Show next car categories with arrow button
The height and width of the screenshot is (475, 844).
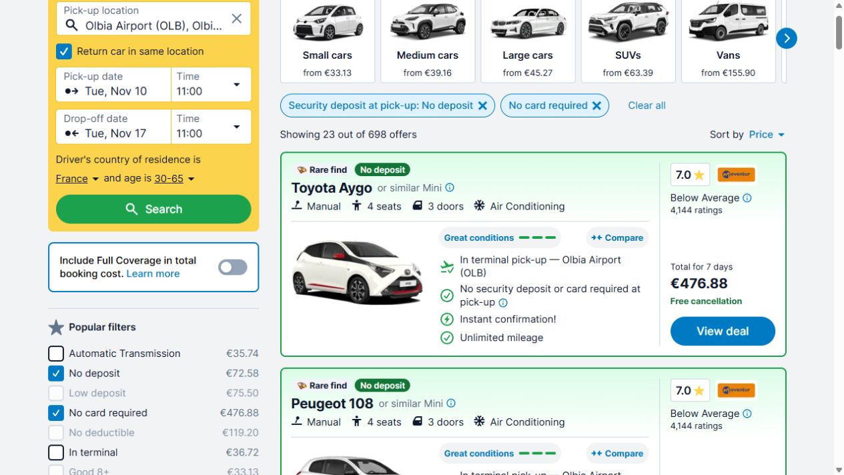point(787,38)
